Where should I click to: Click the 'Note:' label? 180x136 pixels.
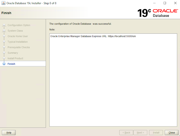point(52,30)
